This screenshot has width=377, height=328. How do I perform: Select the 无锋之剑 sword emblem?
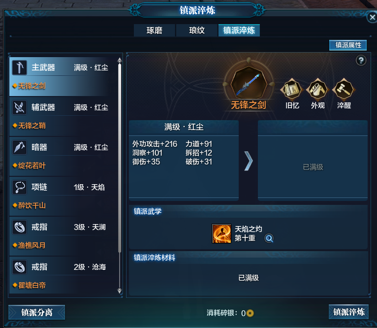[x=249, y=83]
